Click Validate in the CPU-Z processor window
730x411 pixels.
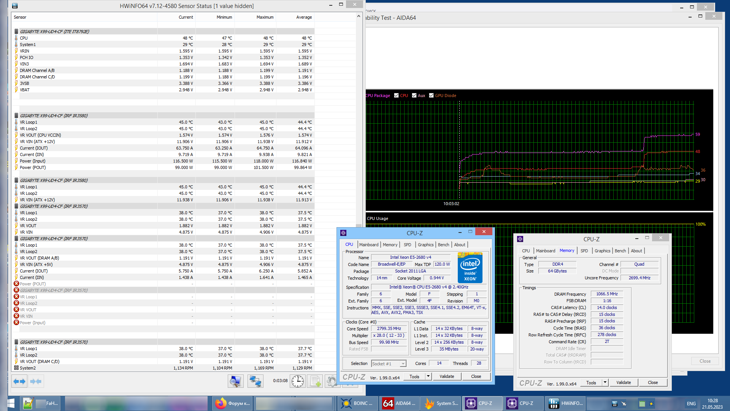tap(447, 376)
